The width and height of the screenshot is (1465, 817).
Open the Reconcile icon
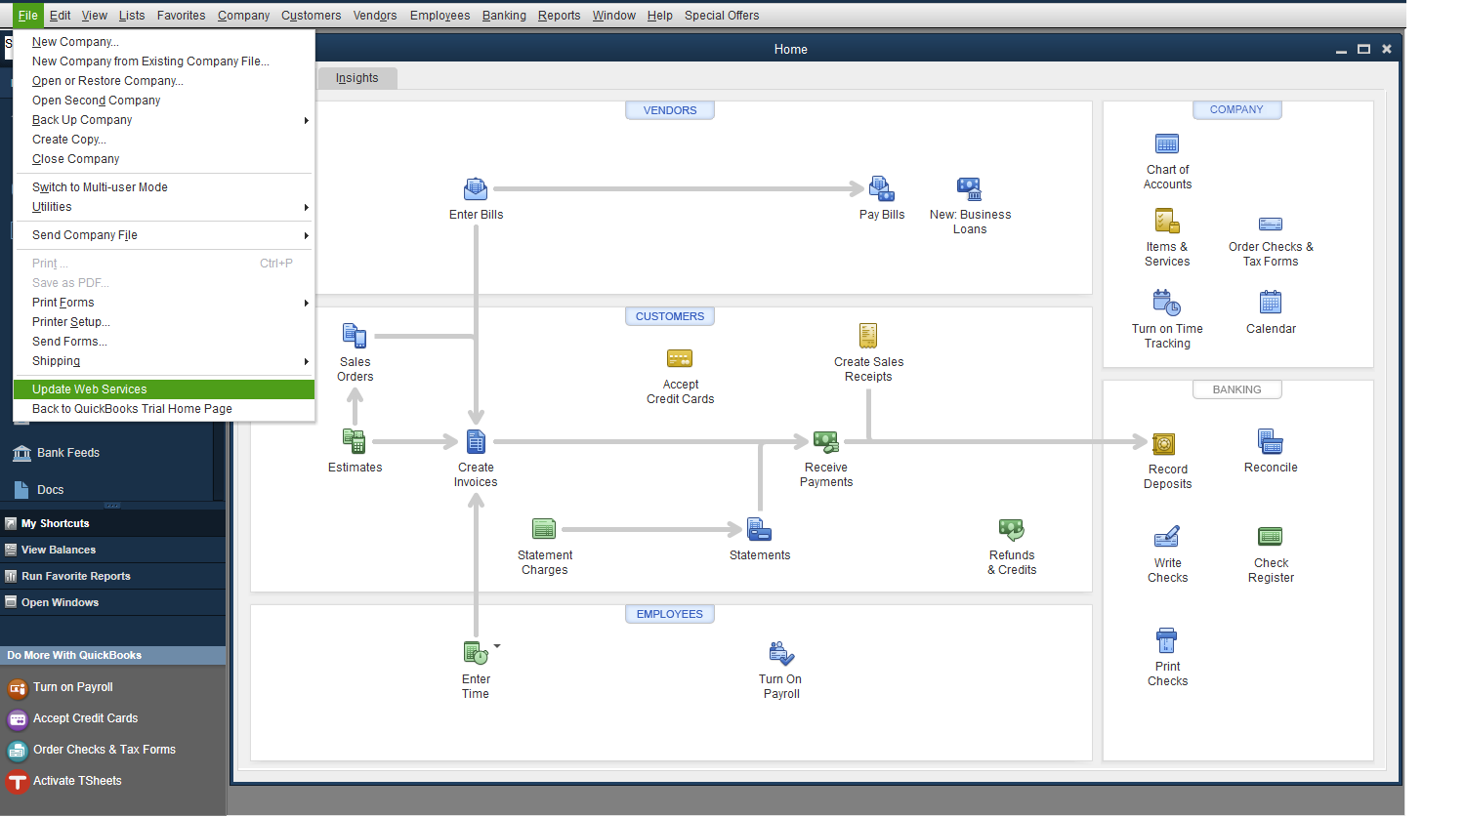(x=1271, y=441)
